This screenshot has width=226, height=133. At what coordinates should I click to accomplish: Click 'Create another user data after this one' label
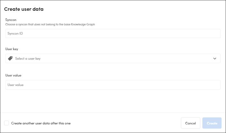pyautogui.click(x=41, y=123)
